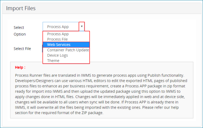Open the Select Option dropdown arrow
Viewport: 203px width, 128px height.
(x=82, y=27)
